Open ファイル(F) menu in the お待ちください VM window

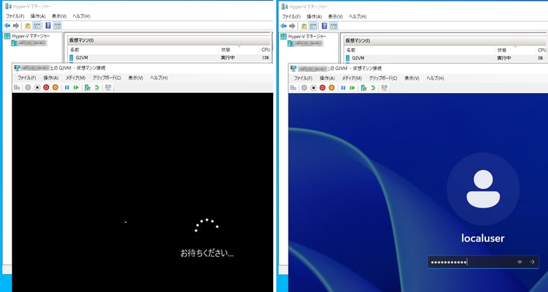coord(27,78)
